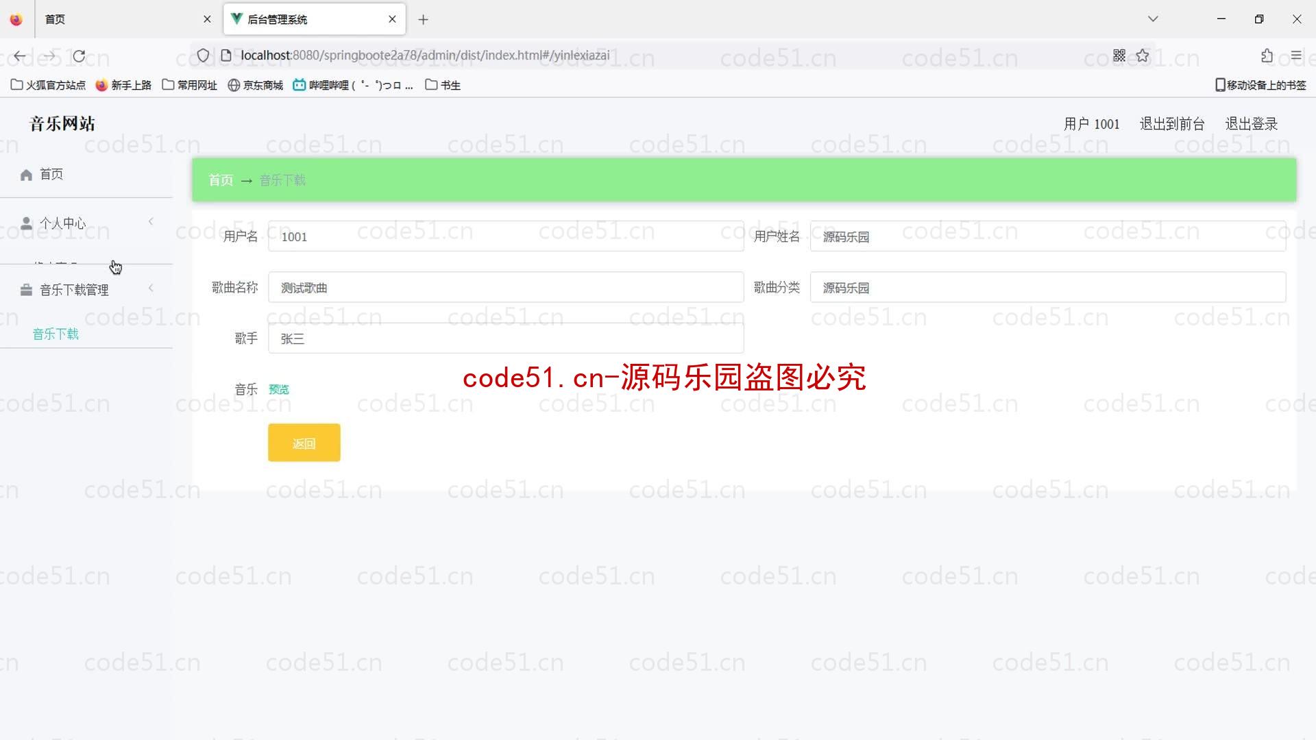This screenshot has height=740, width=1316.
Task: Close the 后台管理系统 browser tab
Action: tap(392, 19)
